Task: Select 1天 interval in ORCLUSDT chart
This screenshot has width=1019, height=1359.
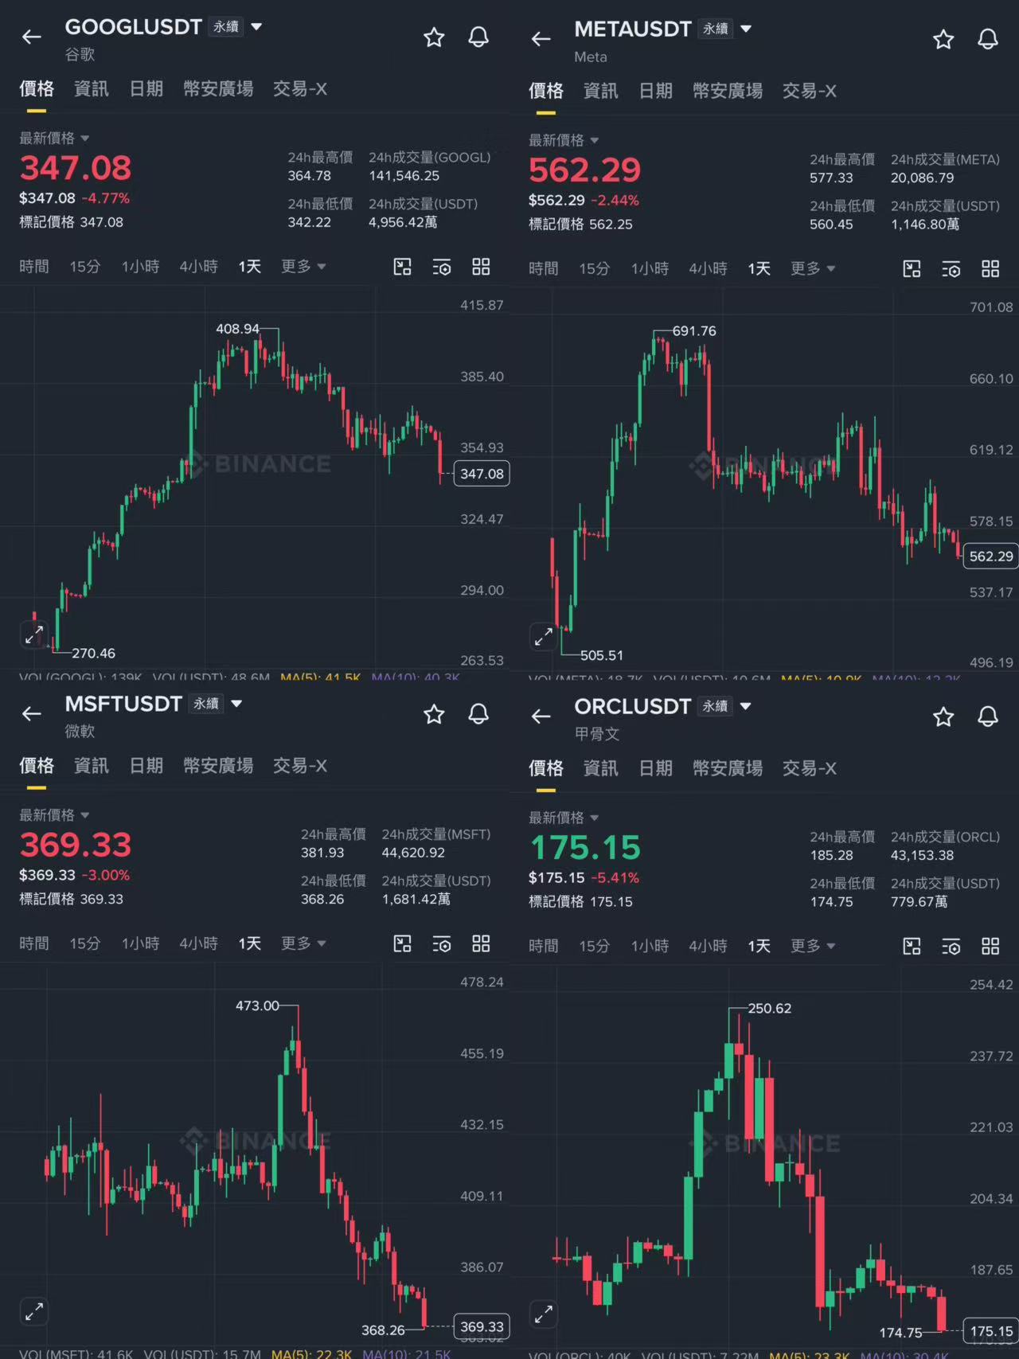Action: pos(759,947)
